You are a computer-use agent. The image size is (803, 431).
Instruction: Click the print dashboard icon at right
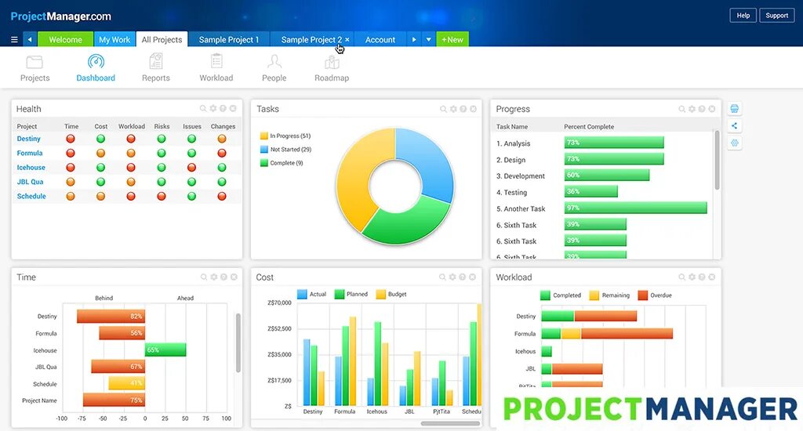(734, 108)
